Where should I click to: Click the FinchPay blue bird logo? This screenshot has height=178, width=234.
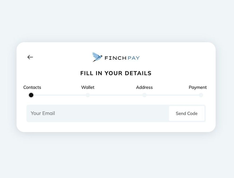pos(97,57)
